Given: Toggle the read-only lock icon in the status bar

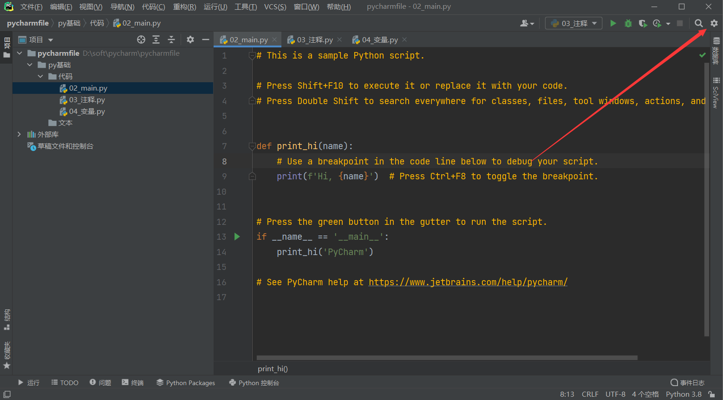Looking at the screenshot, I should coord(711,394).
